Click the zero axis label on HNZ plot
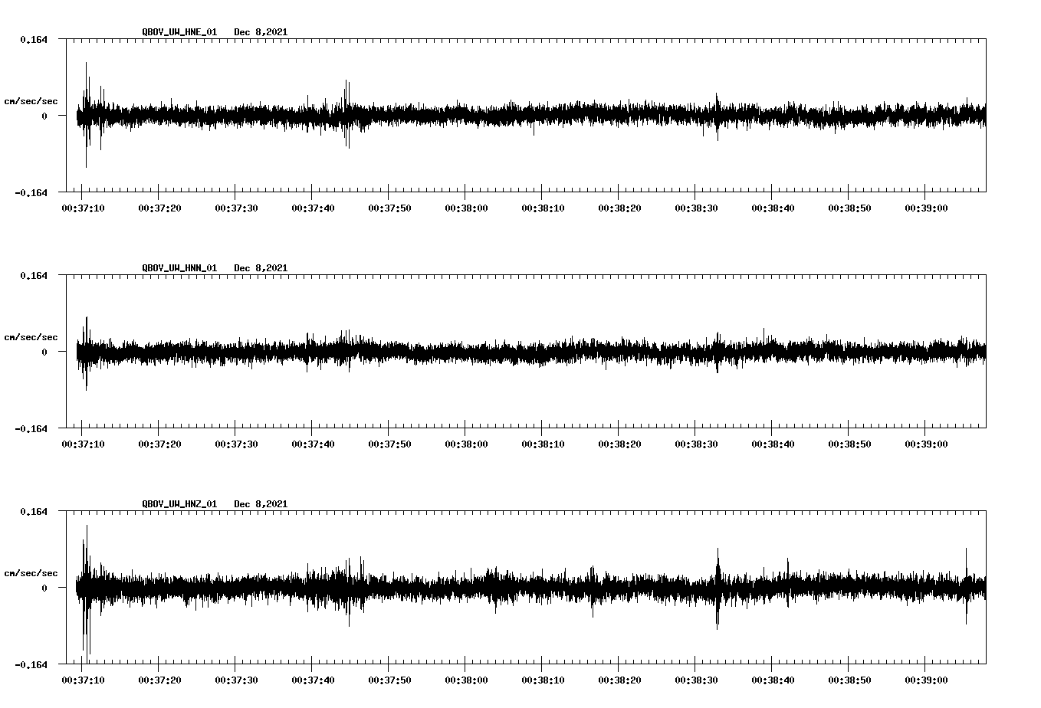 pos(44,588)
